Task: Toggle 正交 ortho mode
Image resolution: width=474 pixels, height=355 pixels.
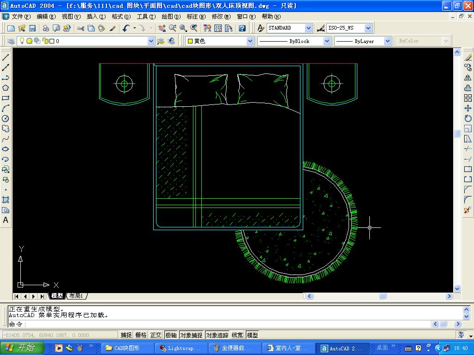Action: pos(156,335)
